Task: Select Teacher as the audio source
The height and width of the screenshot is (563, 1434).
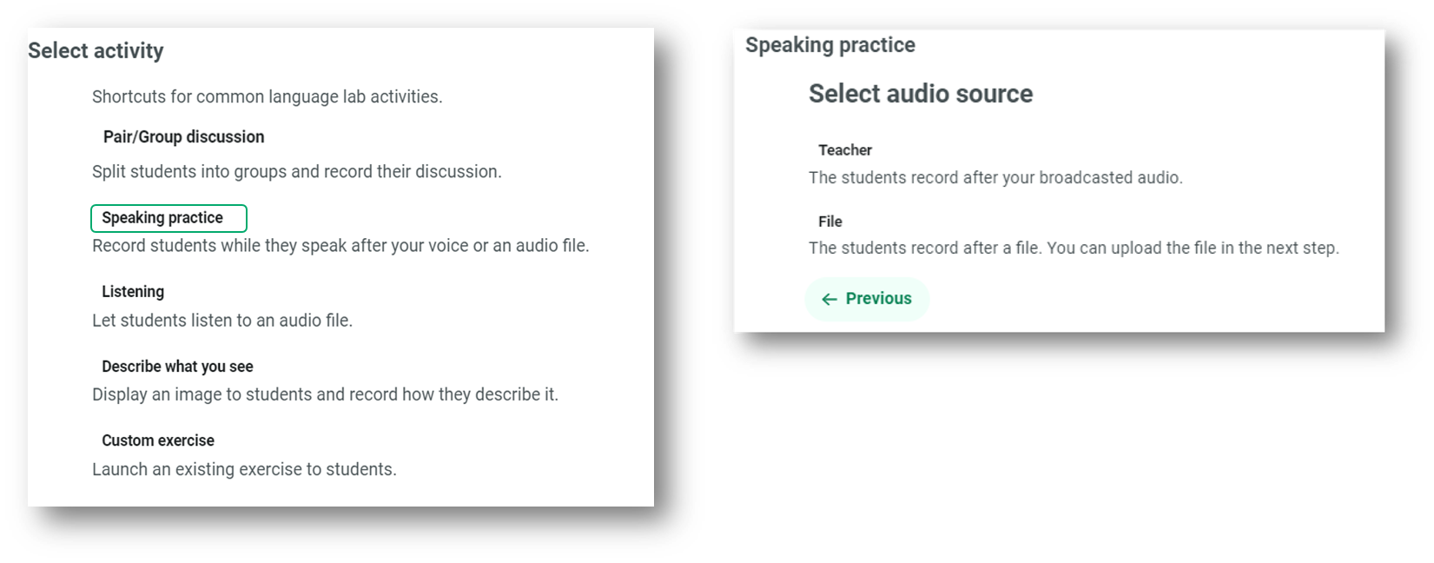Action: pos(844,150)
